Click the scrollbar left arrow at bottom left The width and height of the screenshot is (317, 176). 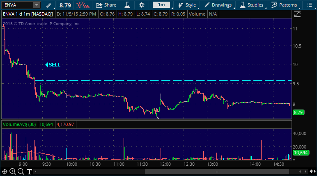coord(36,172)
